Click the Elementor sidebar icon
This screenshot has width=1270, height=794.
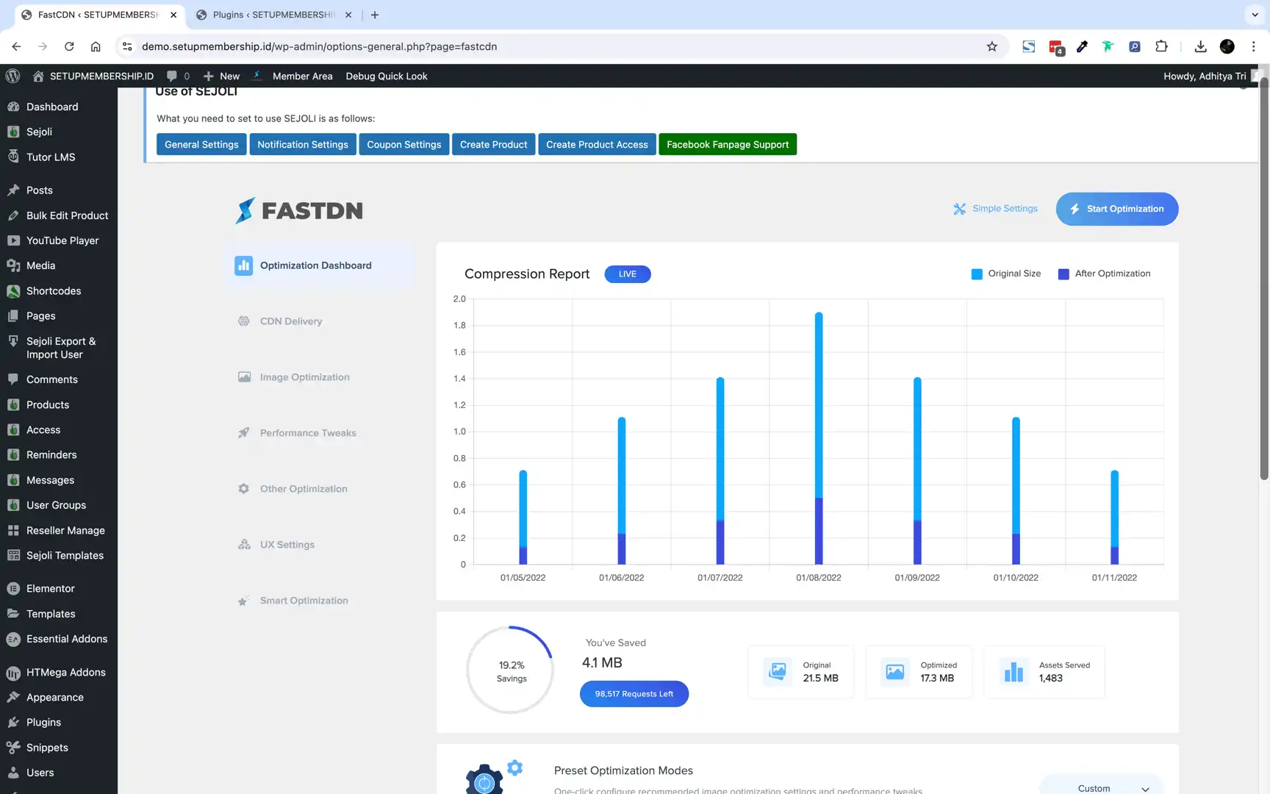tap(13, 589)
